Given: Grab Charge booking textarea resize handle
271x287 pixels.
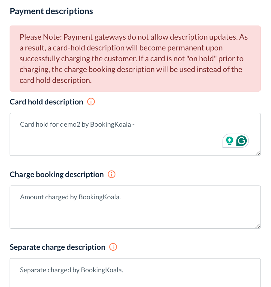Looking at the screenshot, I should point(258,226).
